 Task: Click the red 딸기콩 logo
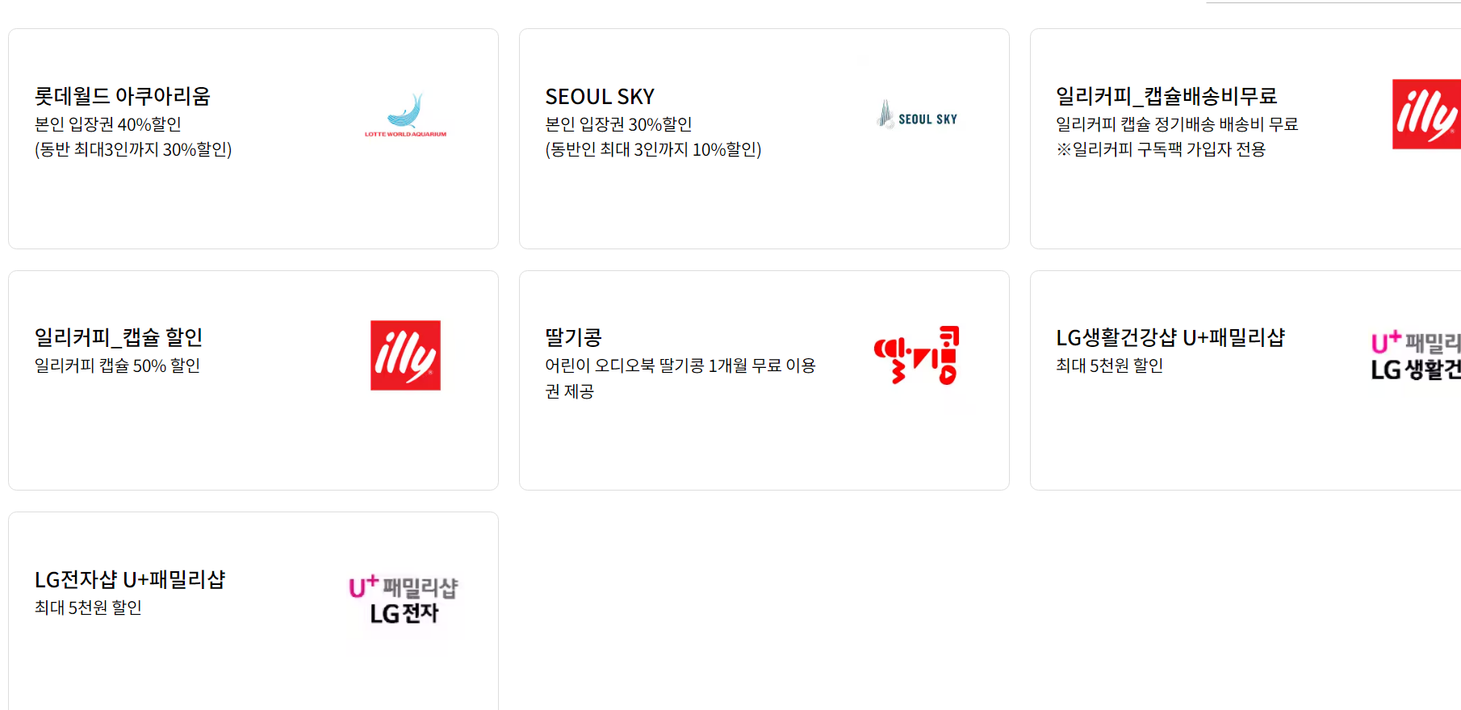point(917,355)
